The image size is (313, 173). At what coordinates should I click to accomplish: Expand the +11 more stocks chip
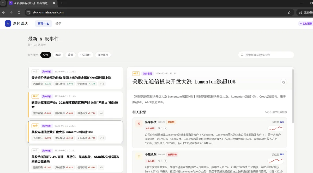pos(102,138)
